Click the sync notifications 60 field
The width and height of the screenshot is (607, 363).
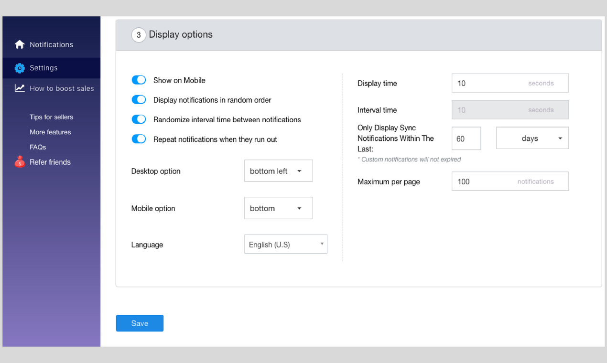466,139
